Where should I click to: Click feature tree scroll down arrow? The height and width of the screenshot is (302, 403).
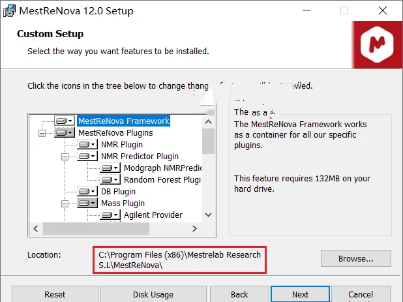209,215
